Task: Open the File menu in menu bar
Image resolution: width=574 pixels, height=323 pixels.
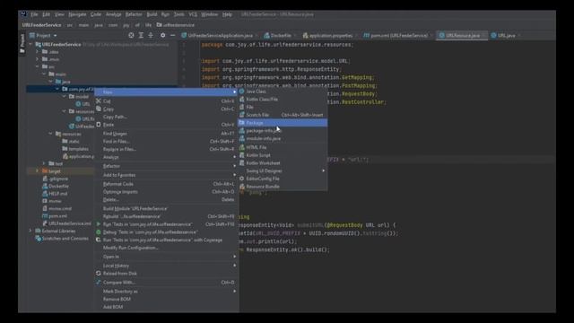Action: click(x=34, y=14)
